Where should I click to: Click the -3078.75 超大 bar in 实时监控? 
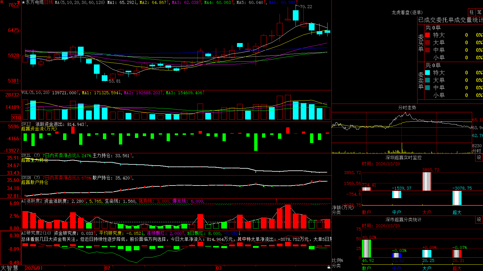pos(457,198)
